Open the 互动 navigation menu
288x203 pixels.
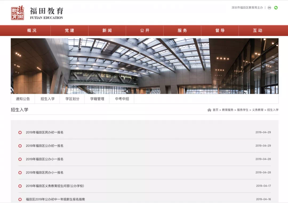pos(257,31)
